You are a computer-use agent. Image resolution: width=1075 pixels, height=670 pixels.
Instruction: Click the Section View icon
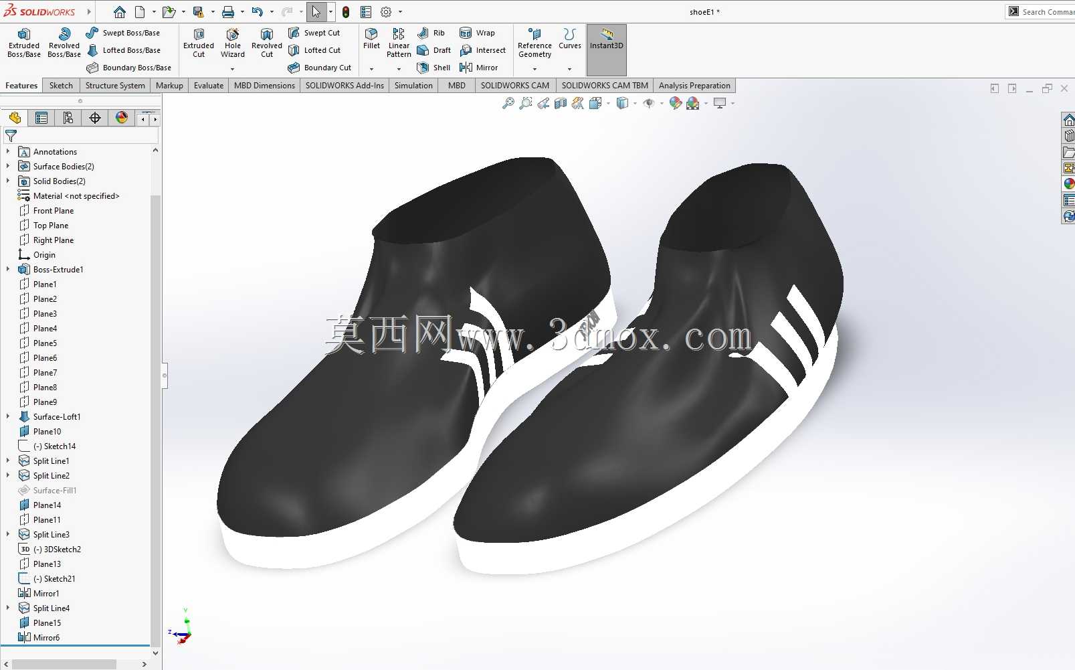pos(561,103)
